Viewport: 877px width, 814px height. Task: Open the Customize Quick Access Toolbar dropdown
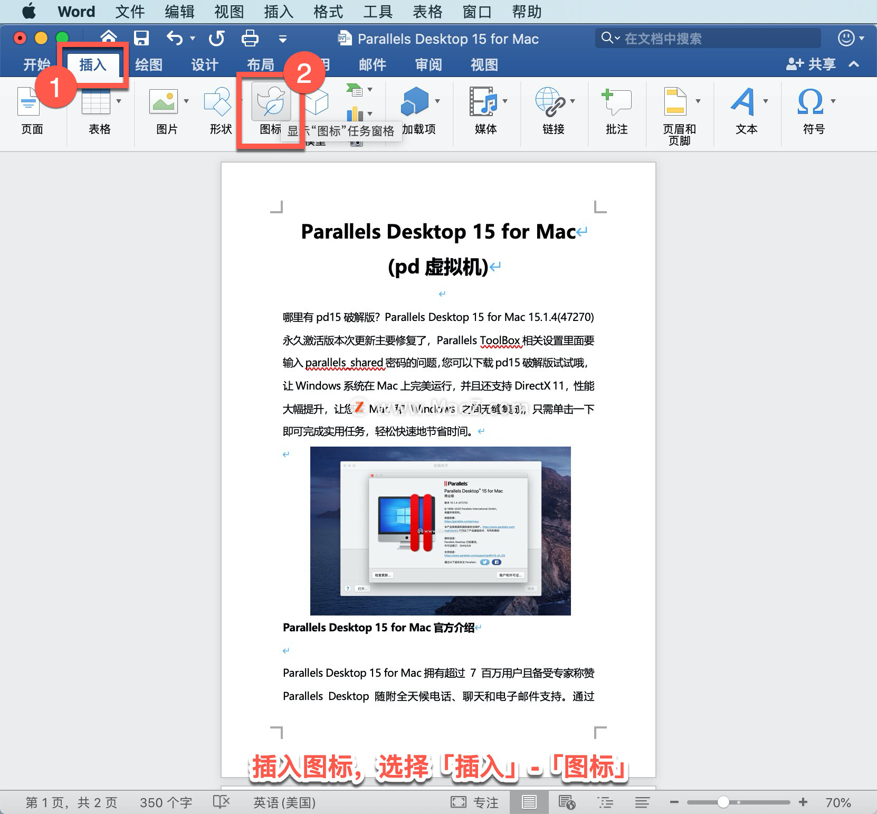point(283,39)
